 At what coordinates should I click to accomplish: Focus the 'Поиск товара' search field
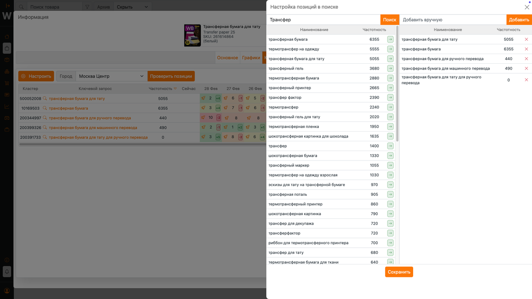(55, 7)
